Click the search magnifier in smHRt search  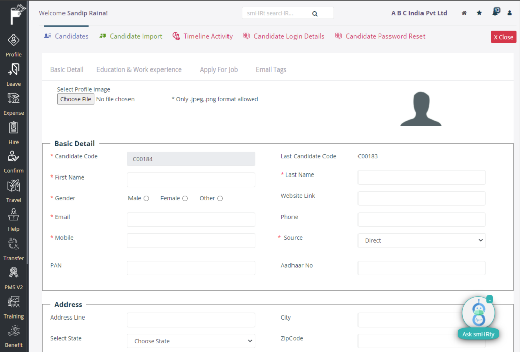(x=315, y=13)
